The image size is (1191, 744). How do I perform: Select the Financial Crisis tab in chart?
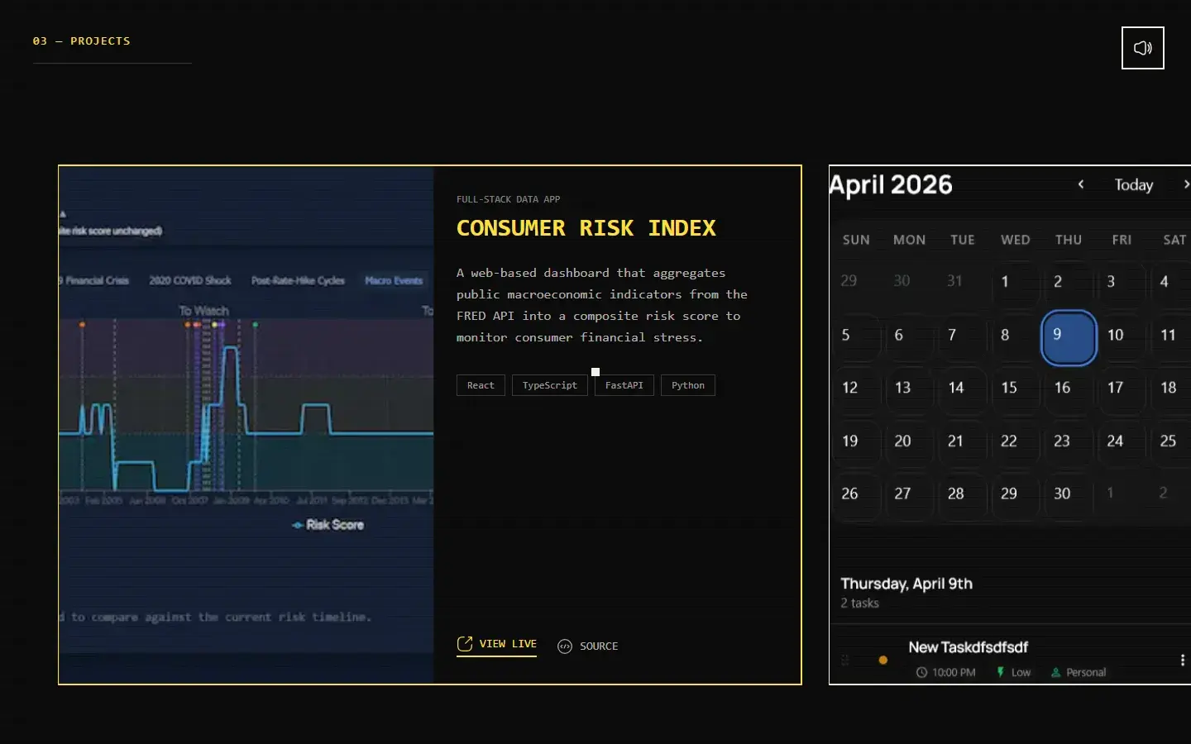pos(95,281)
